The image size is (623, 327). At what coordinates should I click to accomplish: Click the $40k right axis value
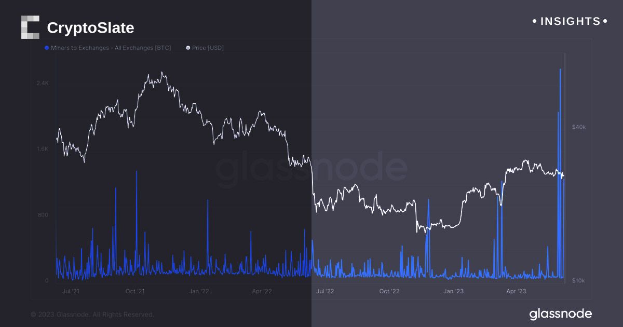(578, 127)
